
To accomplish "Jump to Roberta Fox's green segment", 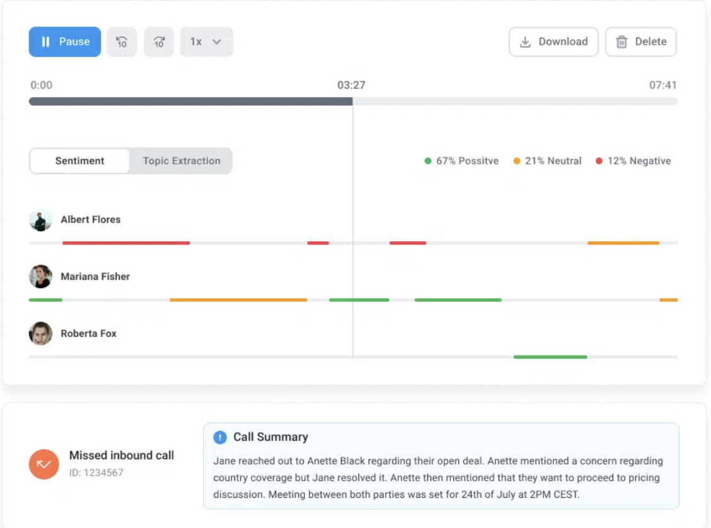I will coord(550,357).
